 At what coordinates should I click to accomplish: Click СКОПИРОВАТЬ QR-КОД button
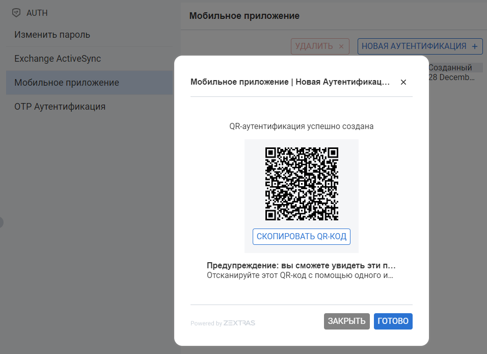point(301,236)
